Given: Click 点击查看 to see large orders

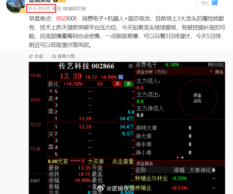Looking at the screenshot, I should tap(123, 162).
